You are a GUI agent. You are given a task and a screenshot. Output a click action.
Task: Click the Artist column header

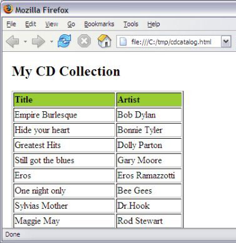point(149,99)
